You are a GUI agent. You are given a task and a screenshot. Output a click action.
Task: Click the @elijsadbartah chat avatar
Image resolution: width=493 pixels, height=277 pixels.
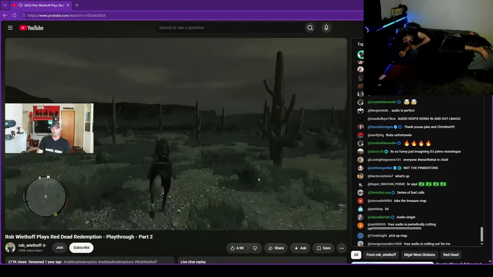coord(361,217)
